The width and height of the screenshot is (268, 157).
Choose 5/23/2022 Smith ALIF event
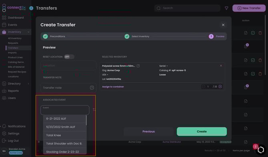pos(65,127)
